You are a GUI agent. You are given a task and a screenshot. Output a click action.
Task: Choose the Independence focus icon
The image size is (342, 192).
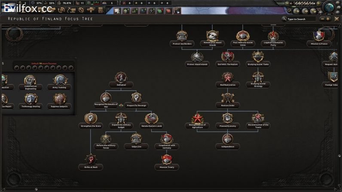227,139
